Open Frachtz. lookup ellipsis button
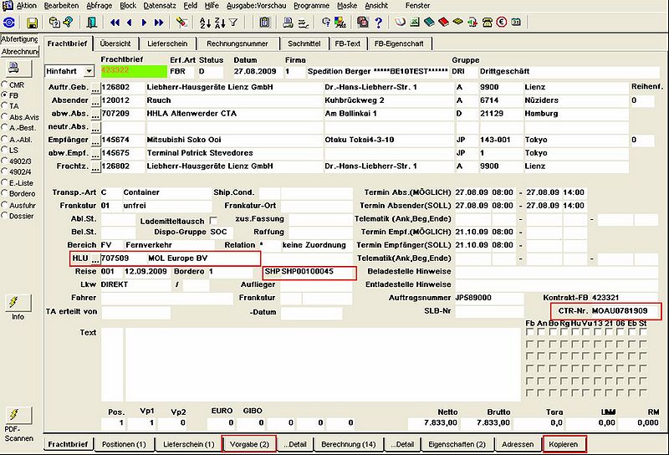Screen dimensions: 669x455 coord(95,167)
